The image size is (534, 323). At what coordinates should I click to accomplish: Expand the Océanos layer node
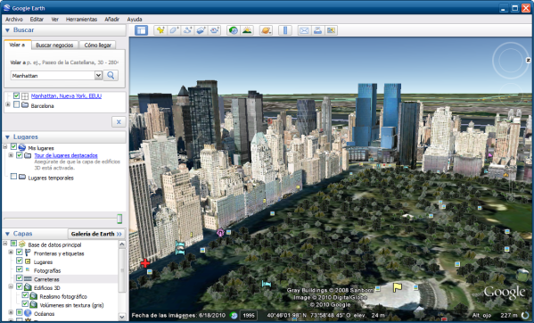coord(11,312)
